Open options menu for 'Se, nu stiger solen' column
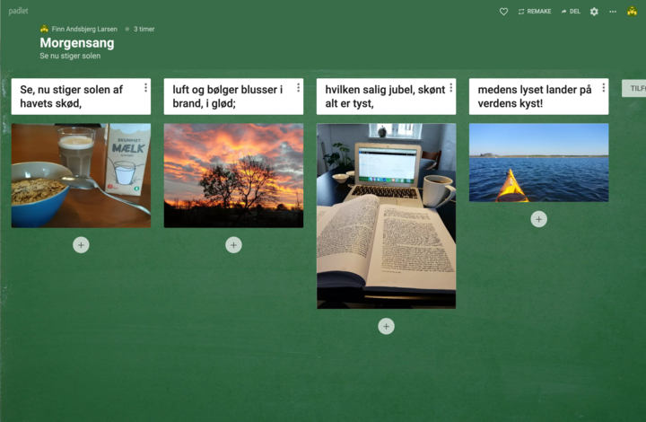Viewport: 646px width, 422px height. [145, 88]
